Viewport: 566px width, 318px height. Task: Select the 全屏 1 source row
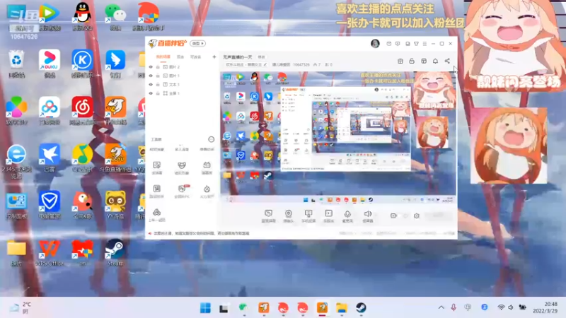pyautogui.click(x=183, y=93)
